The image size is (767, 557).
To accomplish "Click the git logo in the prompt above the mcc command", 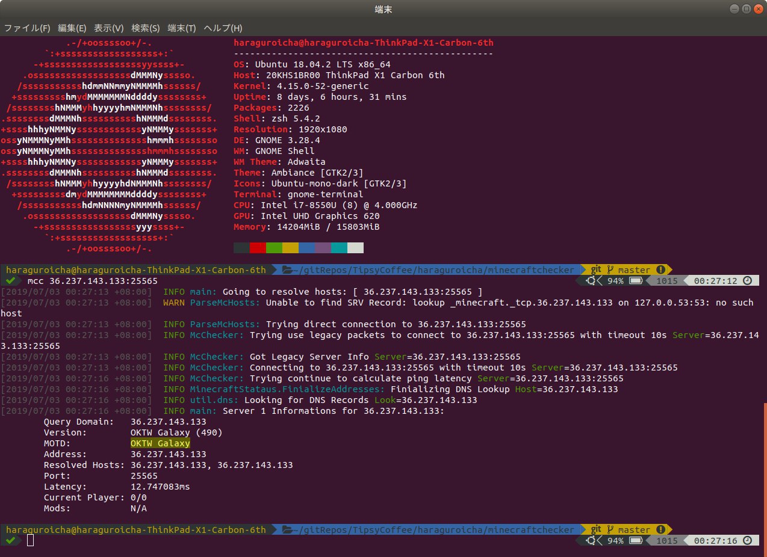I will [596, 270].
